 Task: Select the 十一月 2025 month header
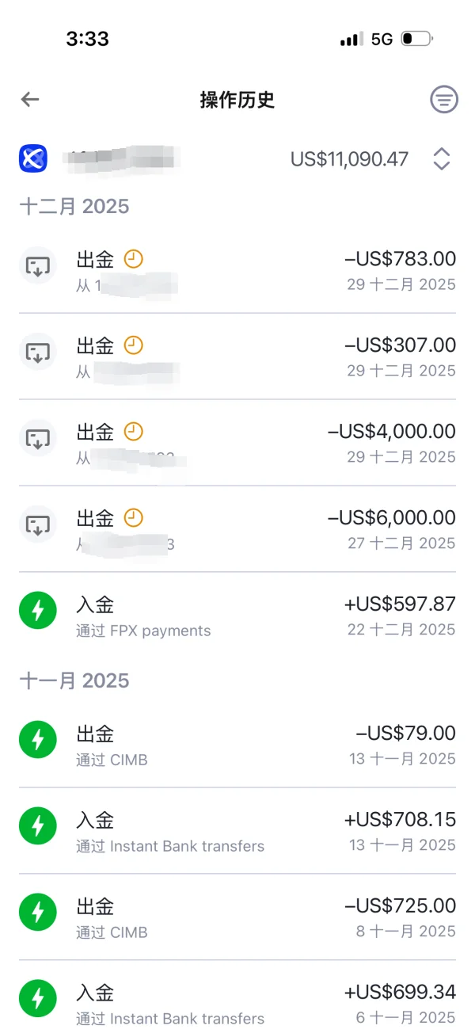(x=74, y=681)
